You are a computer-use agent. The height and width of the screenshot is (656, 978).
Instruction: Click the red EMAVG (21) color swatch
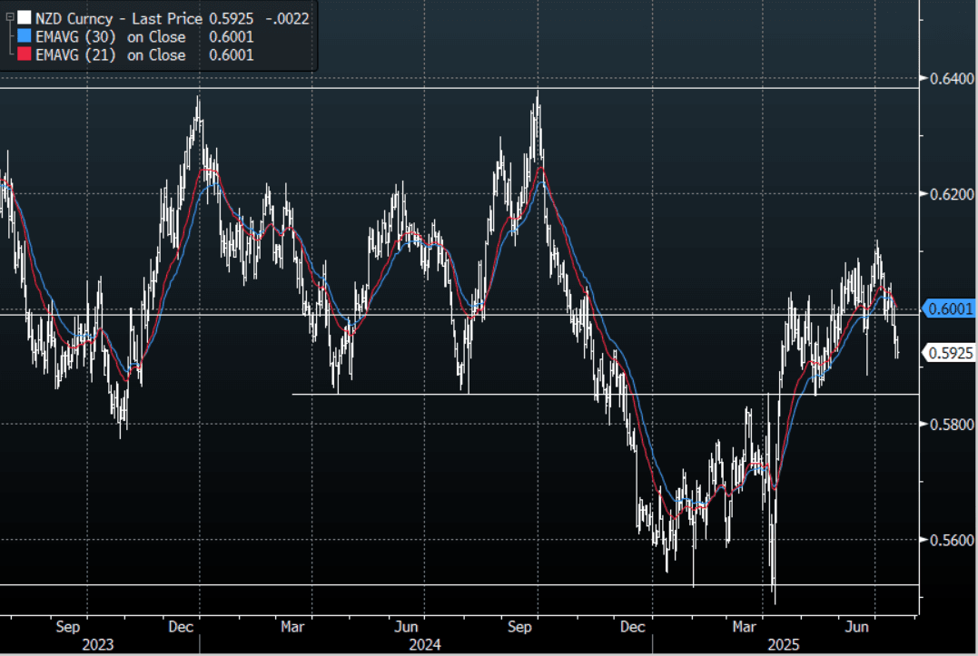(24, 55)
